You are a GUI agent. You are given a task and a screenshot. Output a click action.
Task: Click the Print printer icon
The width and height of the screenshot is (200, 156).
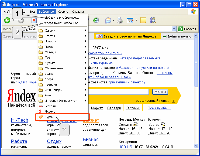(x=120, y=20)
